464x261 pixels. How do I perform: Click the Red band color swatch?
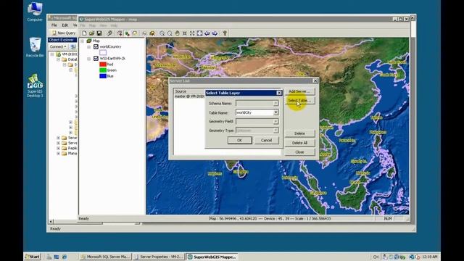[x=103, y=65]
